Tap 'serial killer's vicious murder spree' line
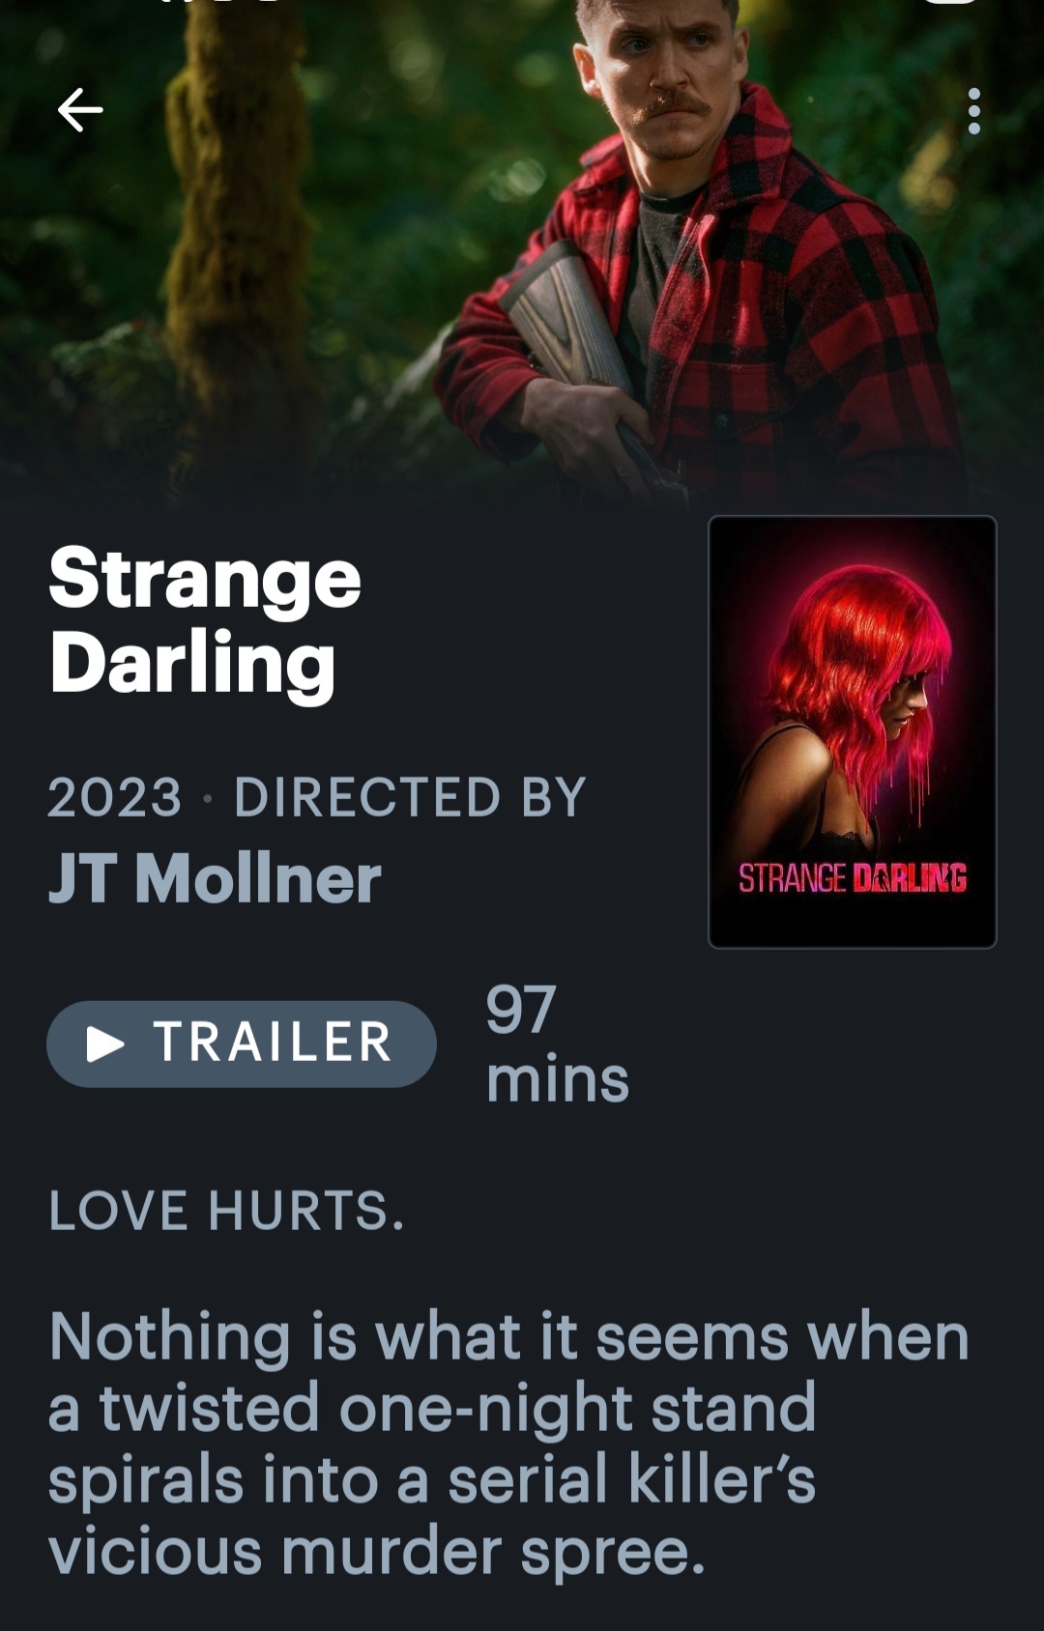This screenshot has height=1631, width=1044. pos(431,1515)
